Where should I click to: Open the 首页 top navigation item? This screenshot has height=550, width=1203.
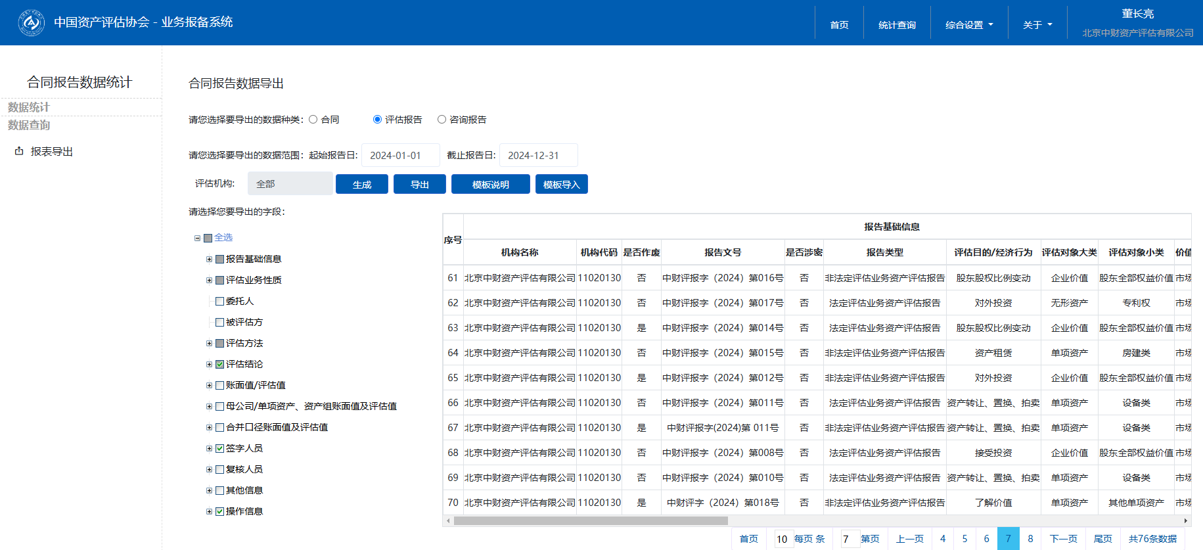point(839,25)
